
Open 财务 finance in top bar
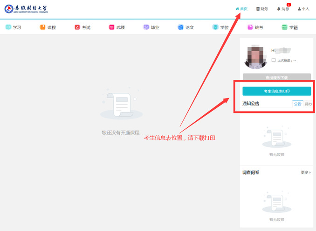[262, 9]
